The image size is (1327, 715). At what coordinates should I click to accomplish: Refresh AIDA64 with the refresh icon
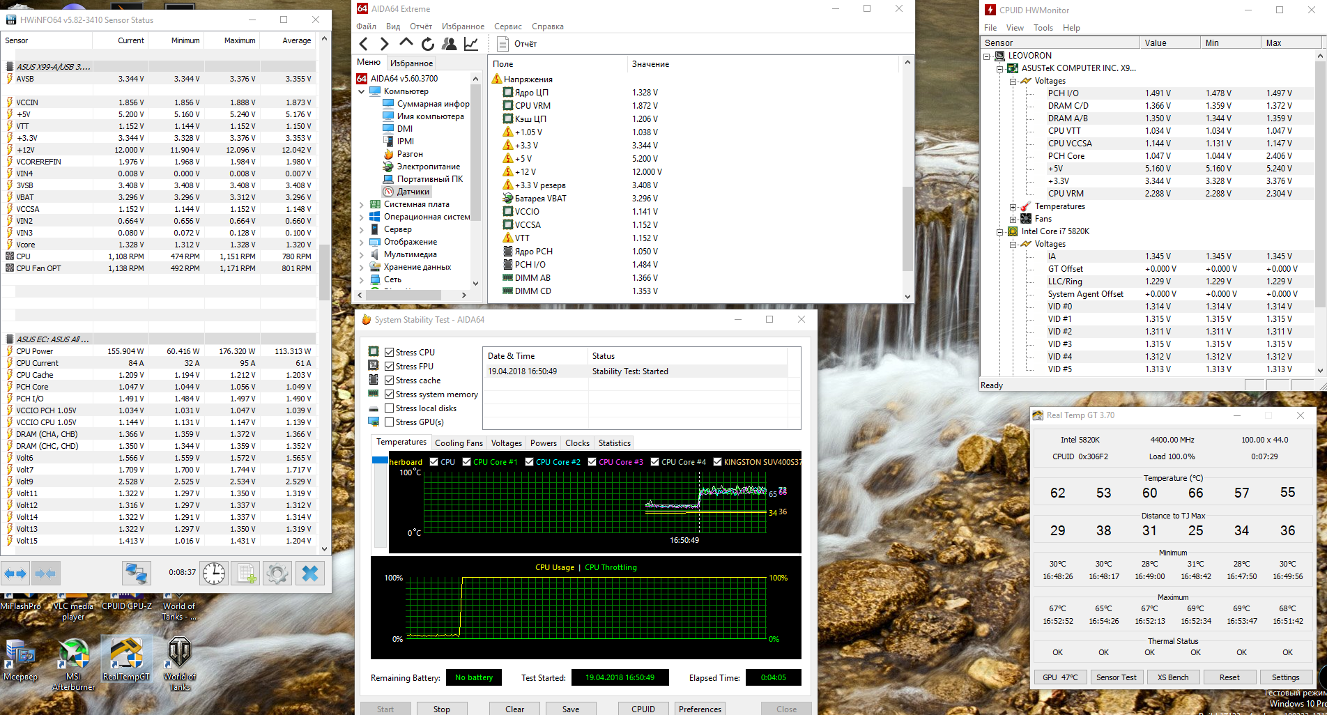tap(428, 44)
